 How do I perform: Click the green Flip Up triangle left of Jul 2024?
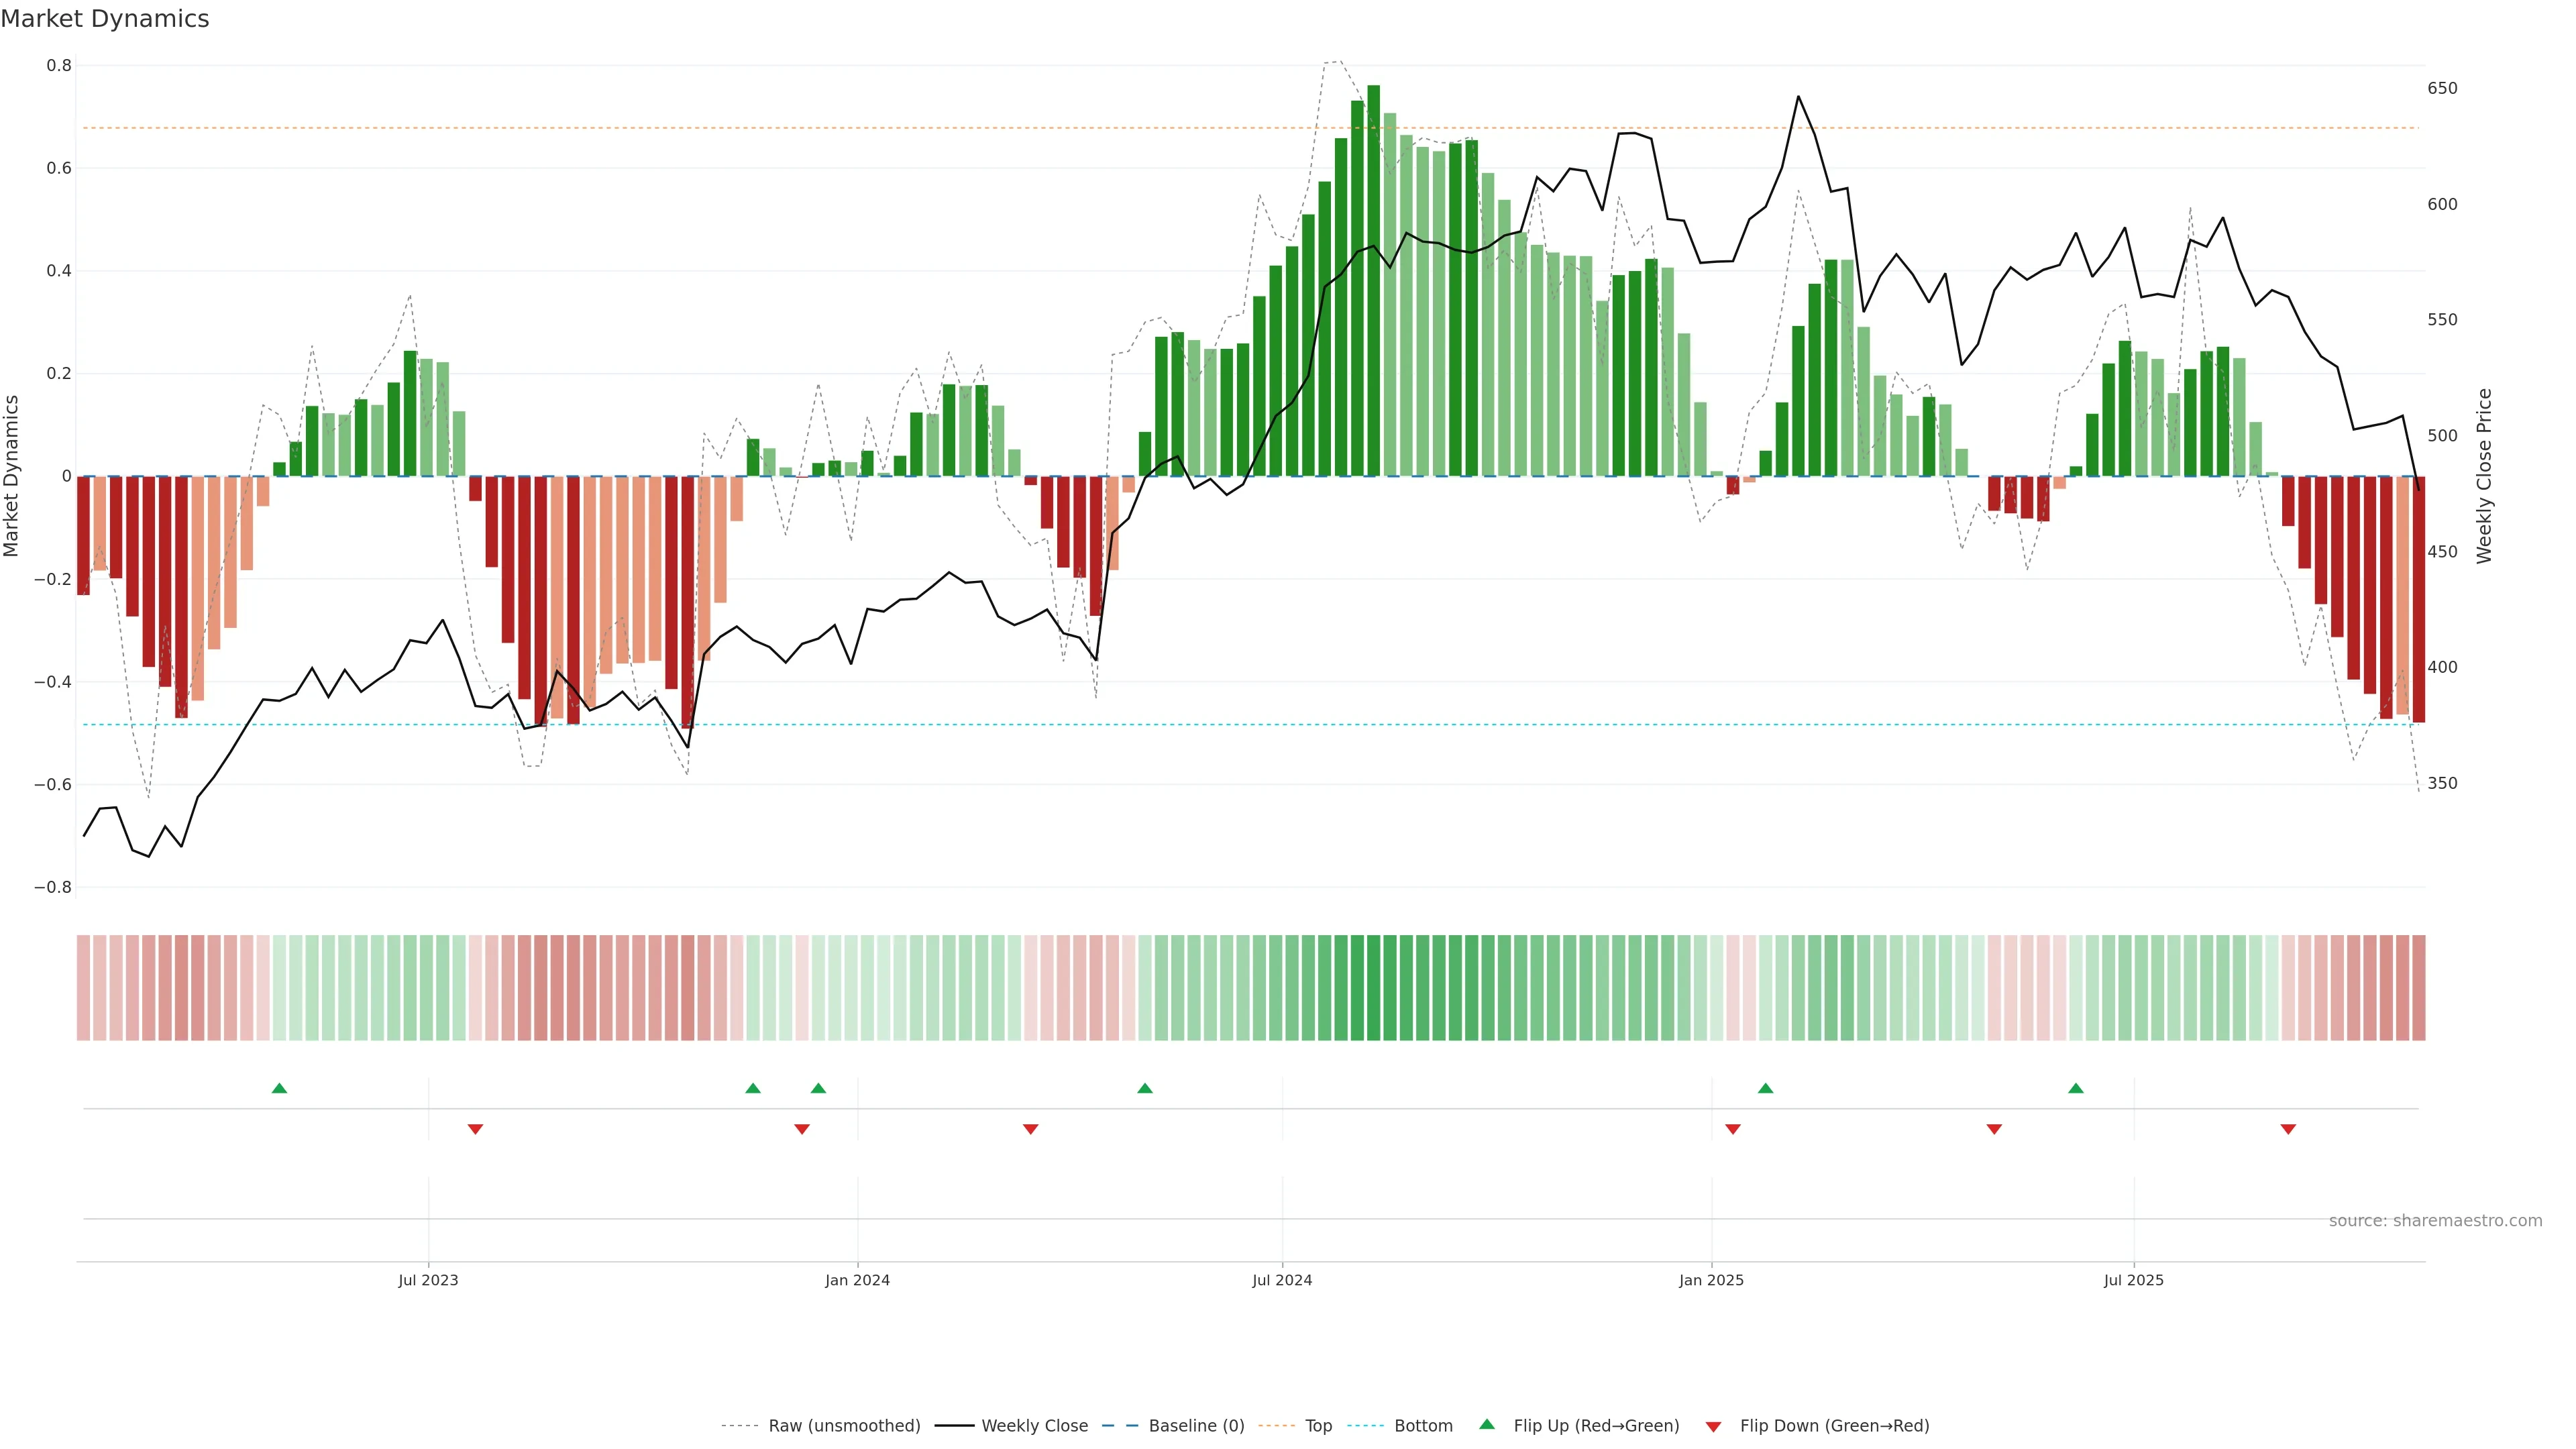point(1145,1088)
